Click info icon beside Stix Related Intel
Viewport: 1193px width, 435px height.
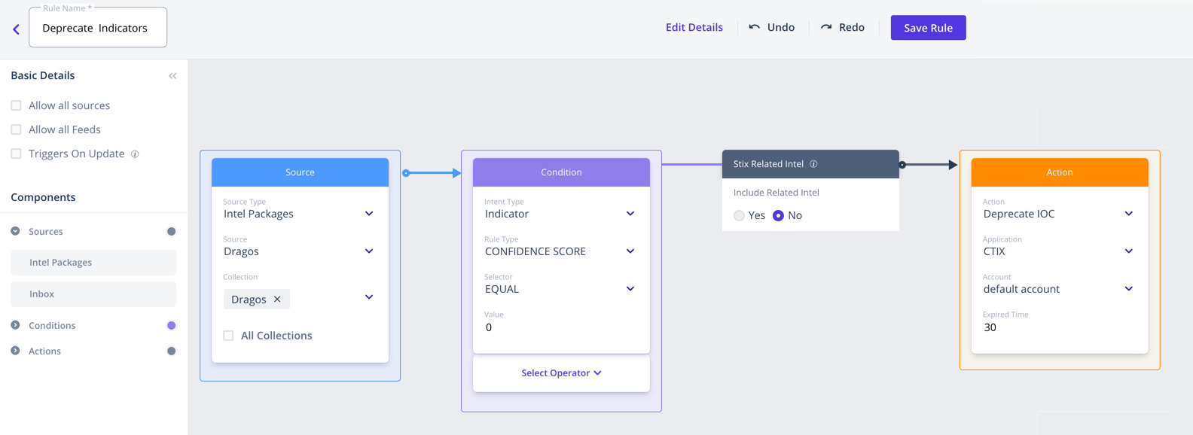click(x=813, y=164)
